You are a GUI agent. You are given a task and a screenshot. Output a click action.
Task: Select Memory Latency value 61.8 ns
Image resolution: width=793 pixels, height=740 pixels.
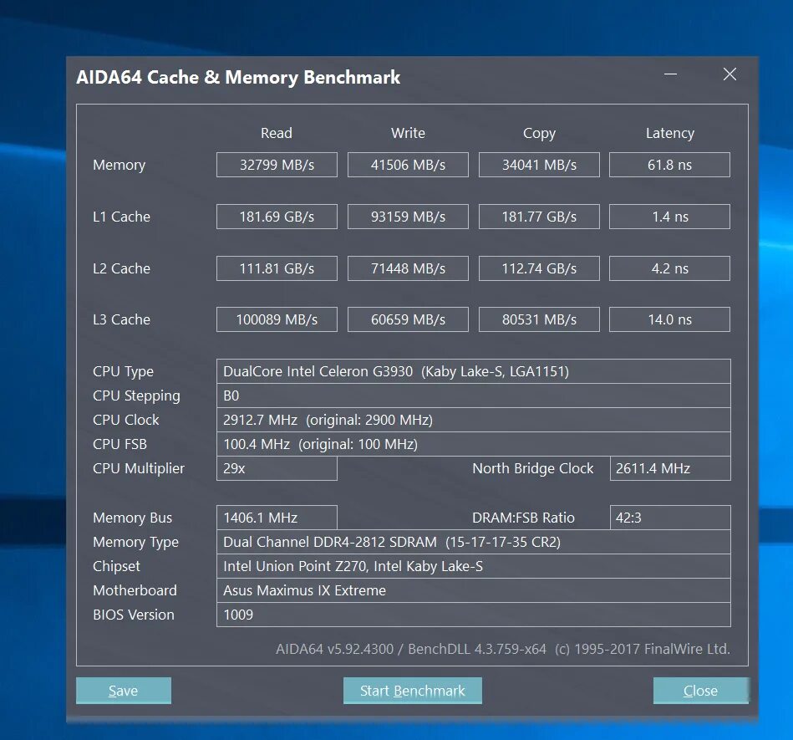click(x=669, y=165)
